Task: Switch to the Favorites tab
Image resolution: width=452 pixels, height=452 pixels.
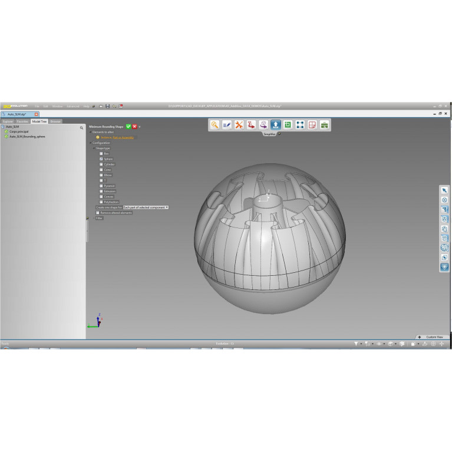Action: click(x=22, y=121)
